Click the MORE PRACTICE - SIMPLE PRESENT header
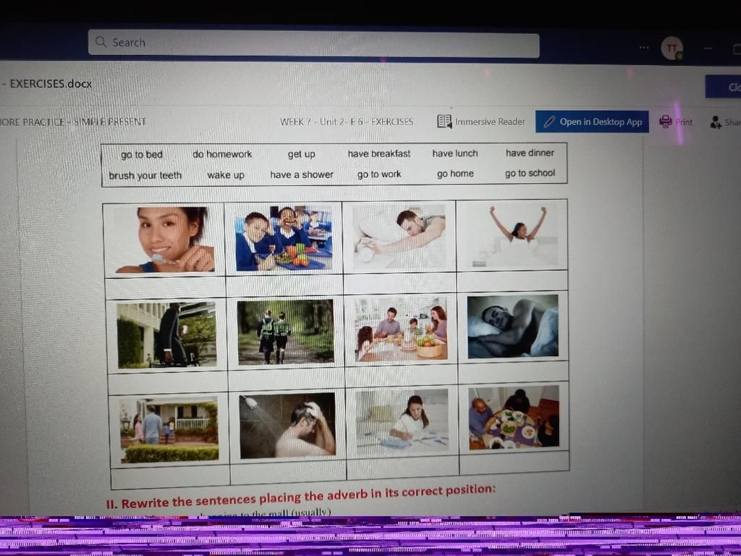 pos(72,122)
